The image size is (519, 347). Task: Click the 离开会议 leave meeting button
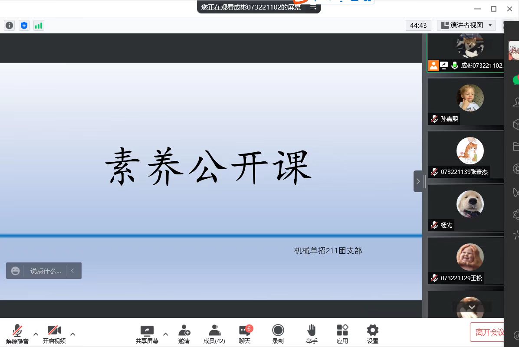click(x=487, y=332)
